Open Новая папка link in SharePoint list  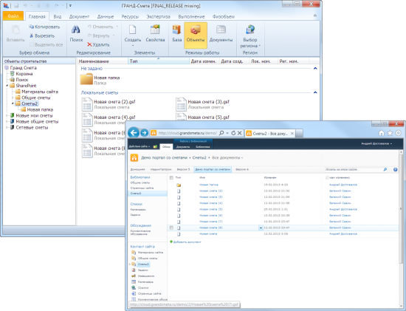(x=209, y=185)
